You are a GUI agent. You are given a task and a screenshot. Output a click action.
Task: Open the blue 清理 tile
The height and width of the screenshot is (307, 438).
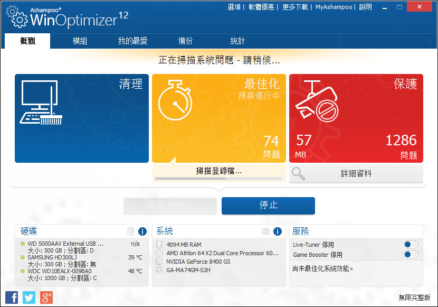[82, 118]
